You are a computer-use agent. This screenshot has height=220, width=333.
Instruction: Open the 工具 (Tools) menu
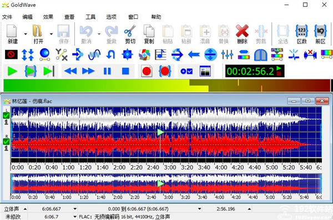pos(90,17)
